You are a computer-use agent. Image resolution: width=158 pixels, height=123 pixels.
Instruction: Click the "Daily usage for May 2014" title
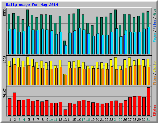(x=32, y=5)
